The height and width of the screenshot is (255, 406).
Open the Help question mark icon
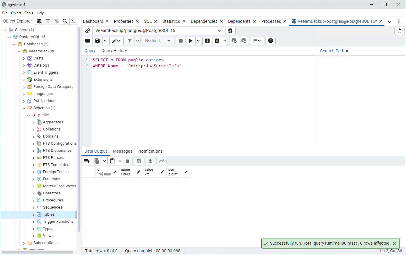coord(271,41)
